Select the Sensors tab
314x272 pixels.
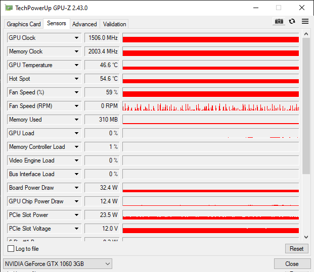pos(57,23)
